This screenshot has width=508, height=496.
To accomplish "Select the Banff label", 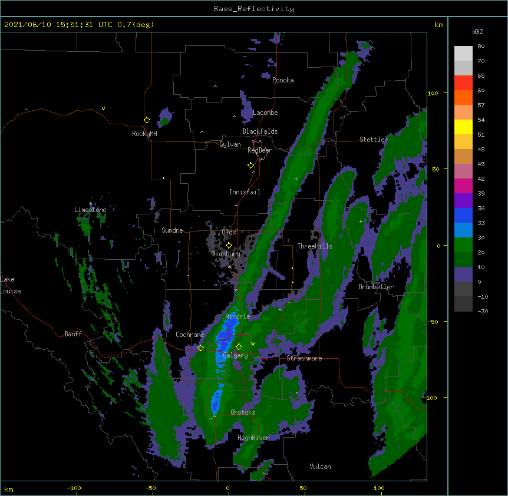I will click(73, 334).
